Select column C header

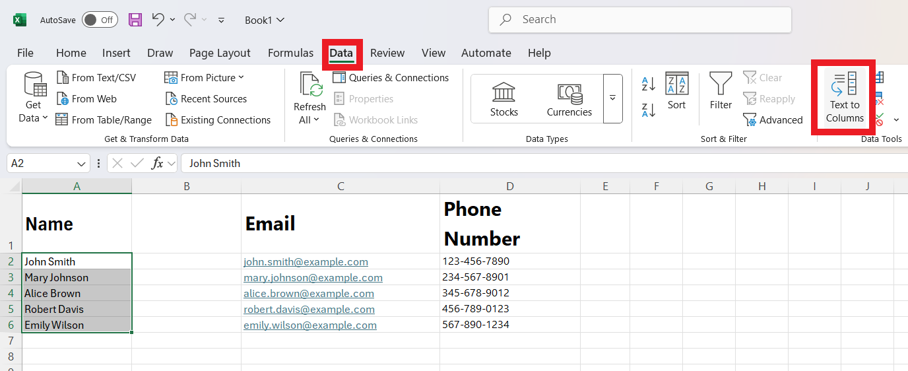point(340,187)
